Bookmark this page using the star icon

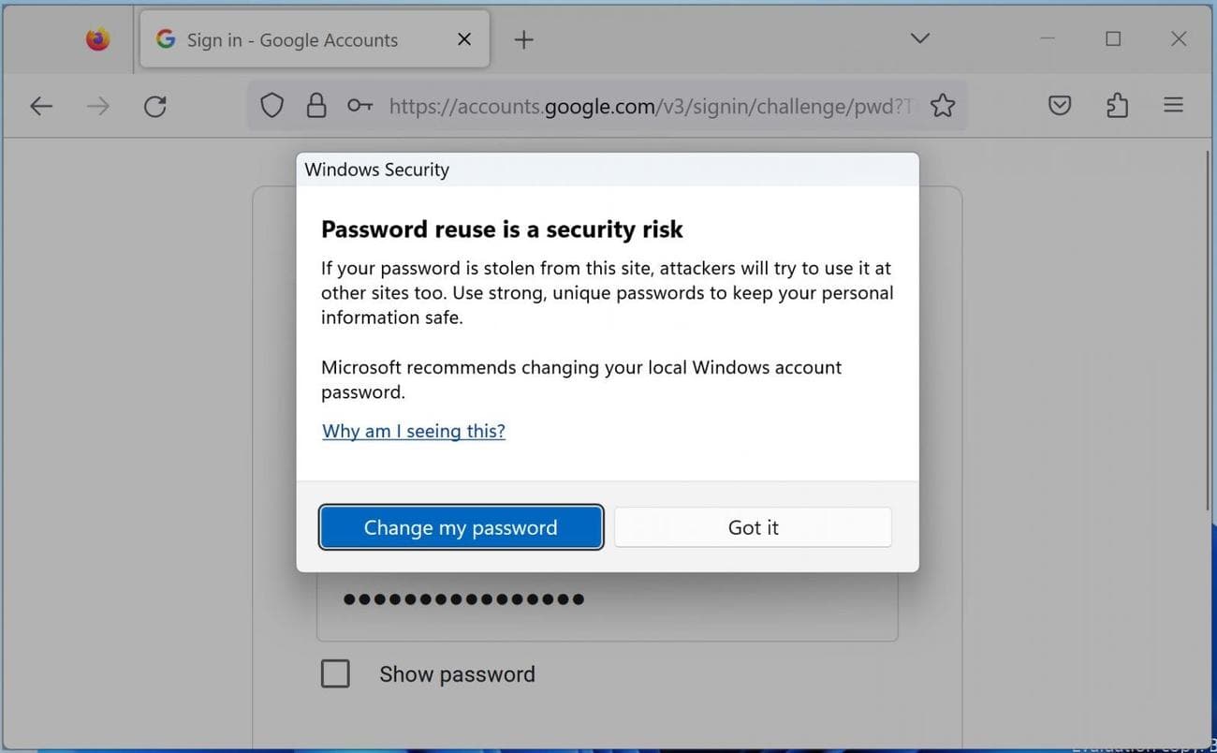(942, 105)
